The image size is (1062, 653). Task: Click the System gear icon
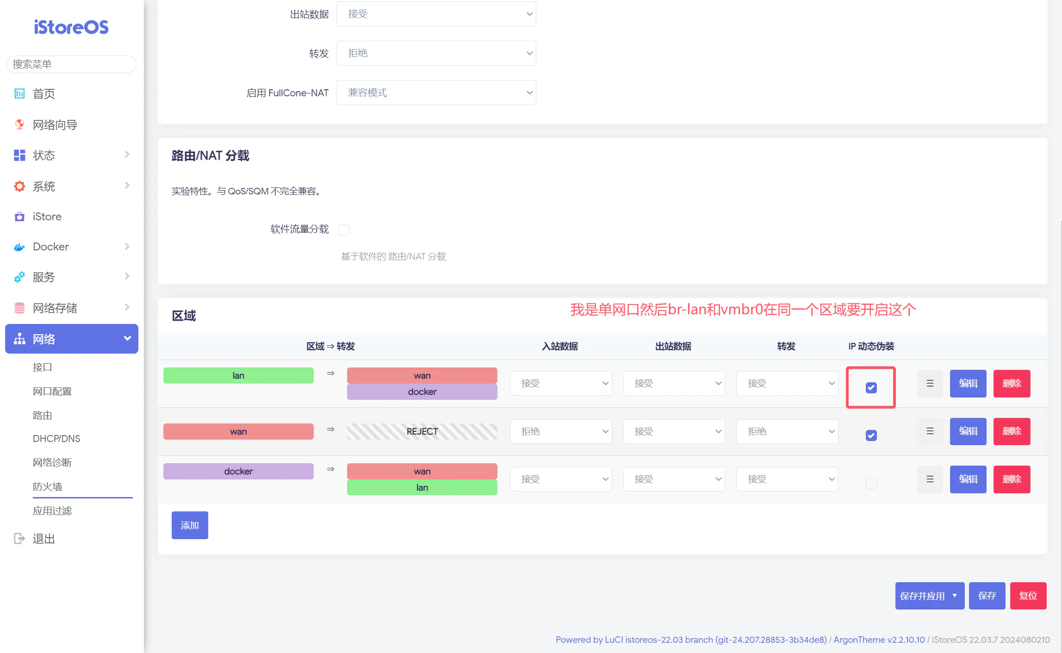[x=19, y=186]
